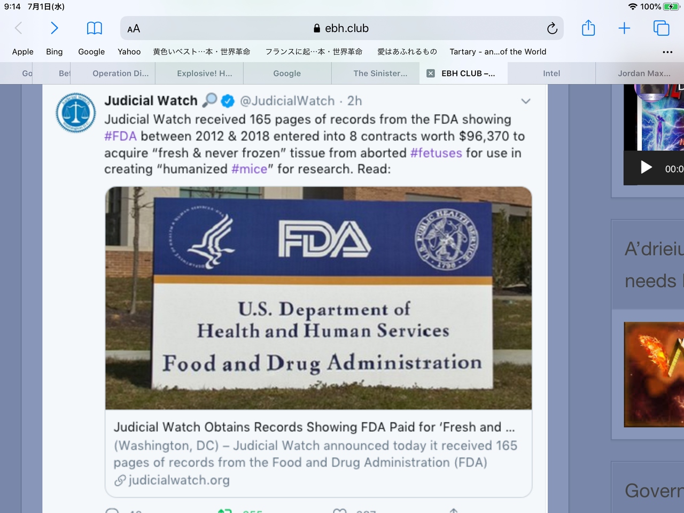Screen dimensions: 684x513
Task: Reload the ebh.club page
Action: pos(552,28)
